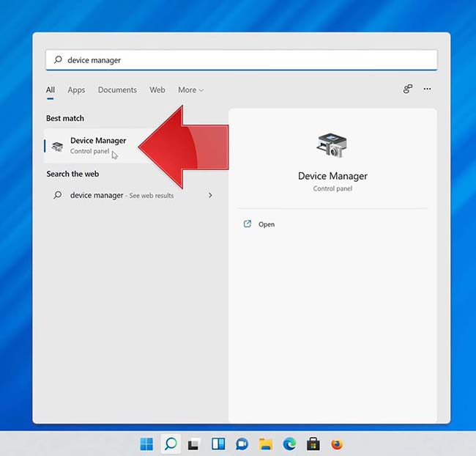Switch to the All filter tab
Screen dimensions: 476x456
51,90
